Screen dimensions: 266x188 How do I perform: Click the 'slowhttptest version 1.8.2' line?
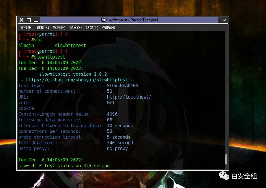73,74
